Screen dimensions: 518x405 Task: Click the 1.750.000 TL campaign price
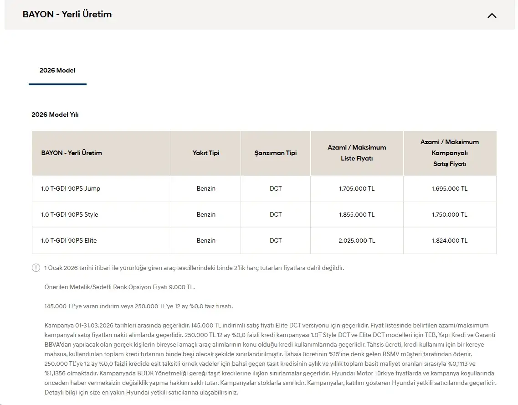point(450,214)
